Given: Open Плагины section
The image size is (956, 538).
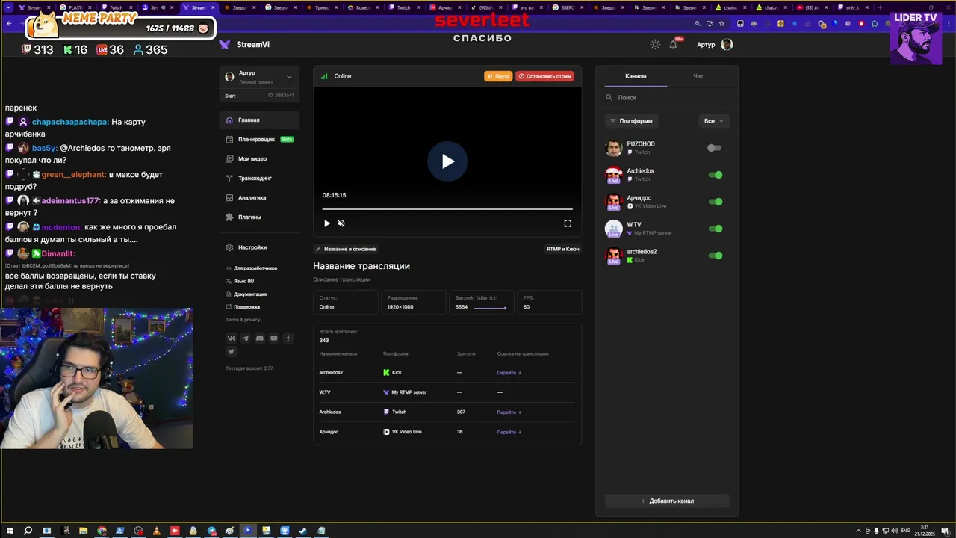Looking at the screenshot, I should [x=259, y=217].
